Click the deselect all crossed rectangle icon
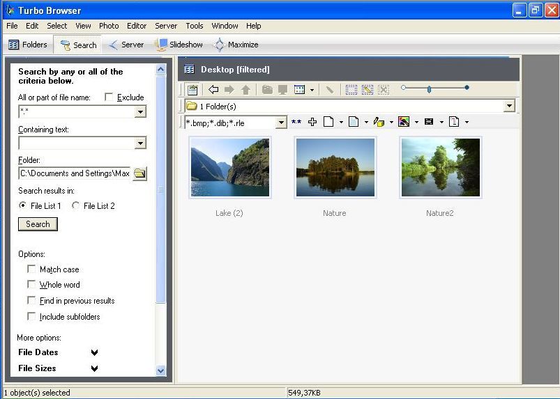 (384, 90)
